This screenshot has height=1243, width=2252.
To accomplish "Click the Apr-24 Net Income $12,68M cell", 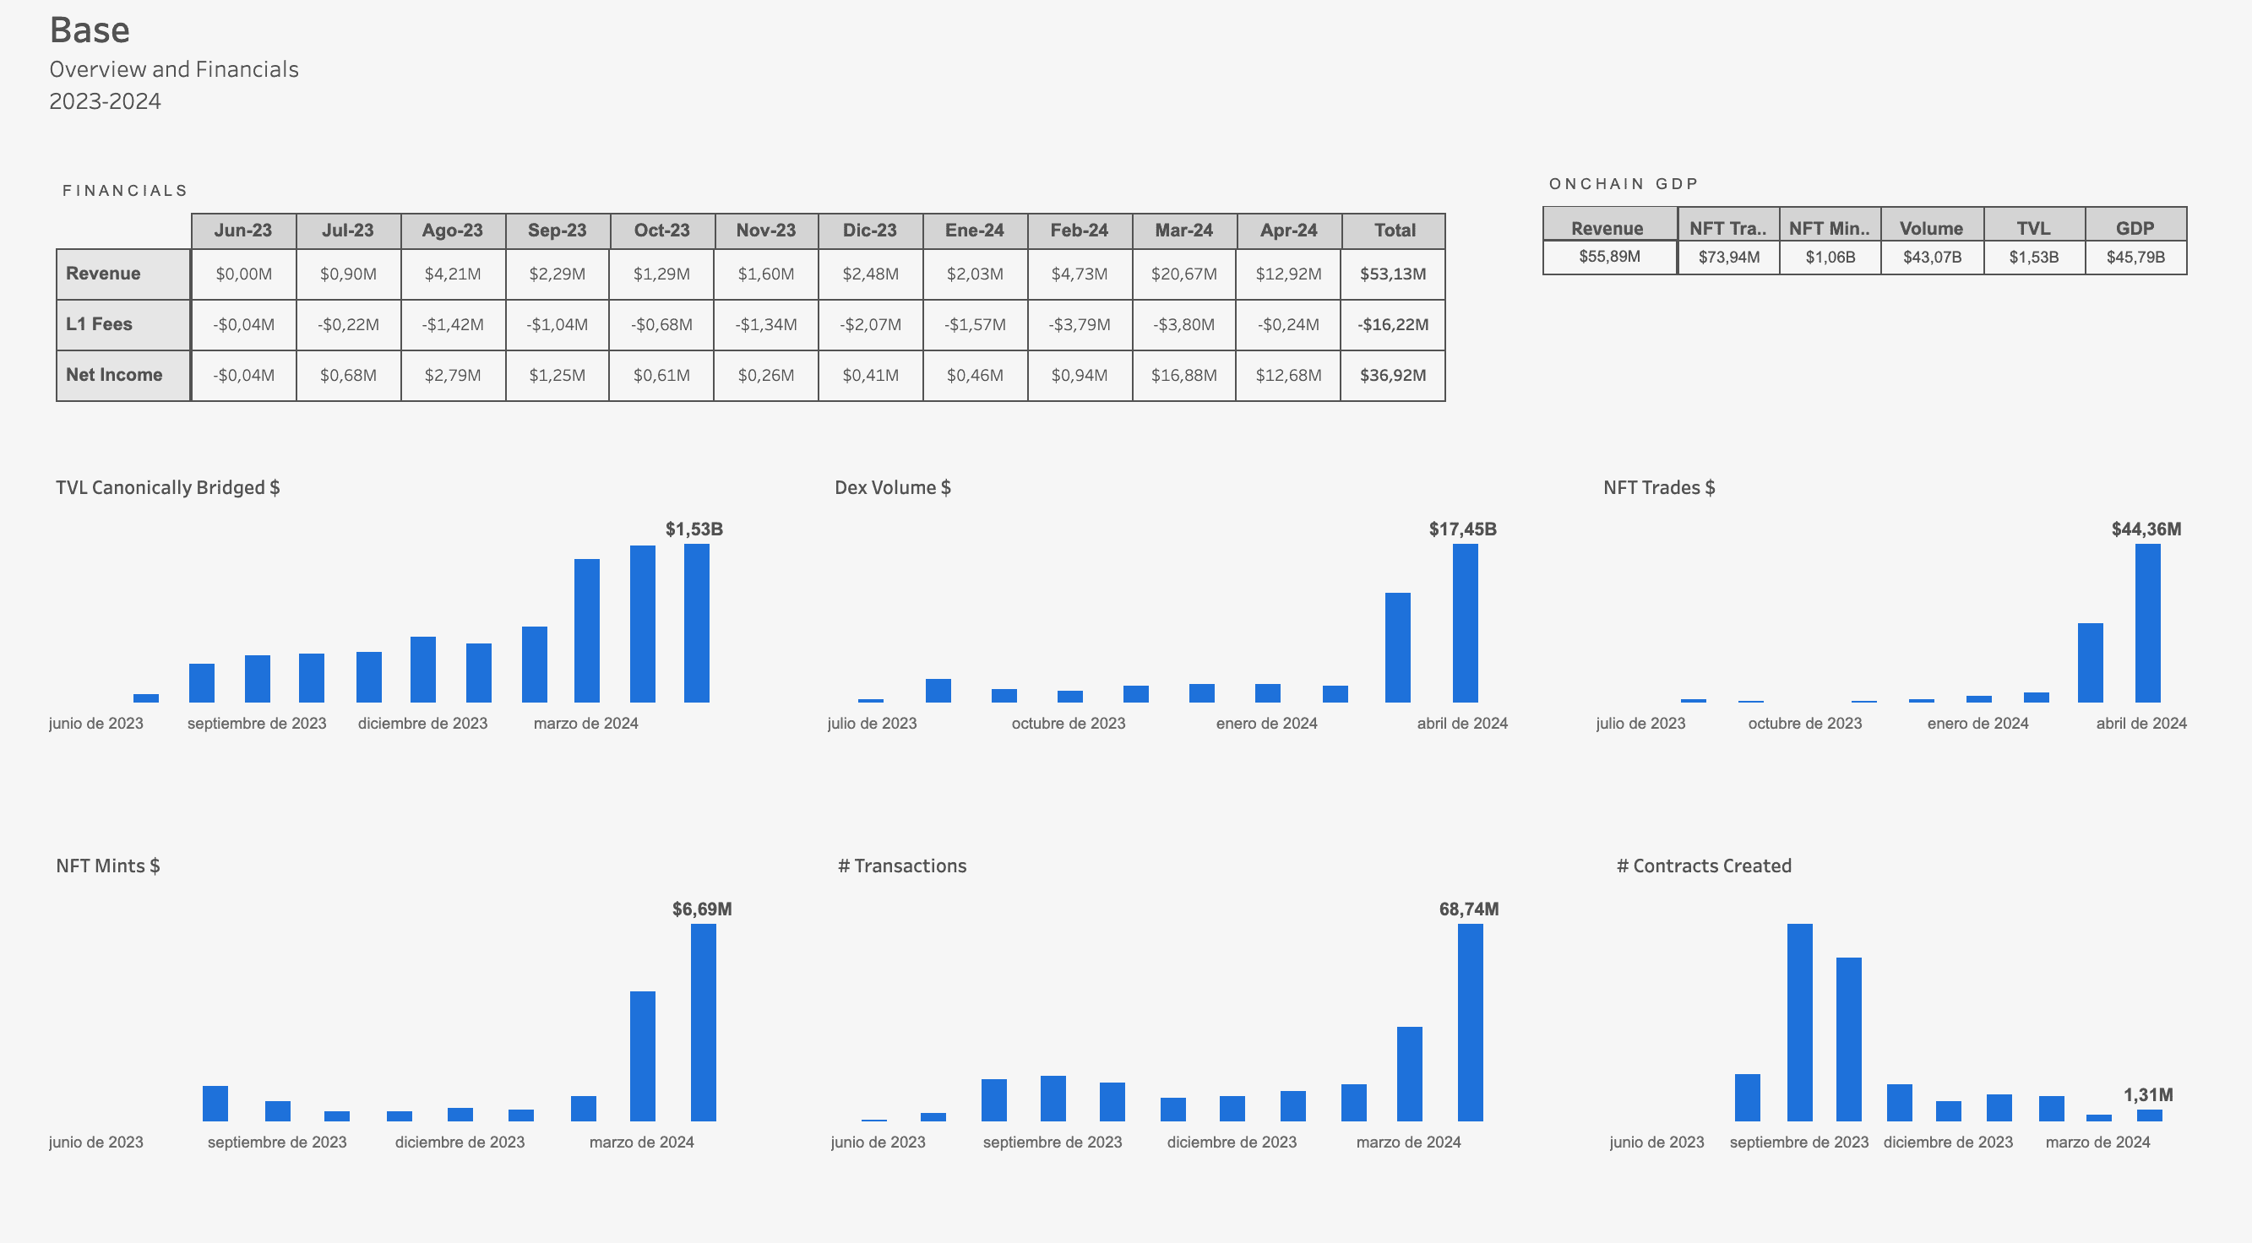I will coord(1288,375).
